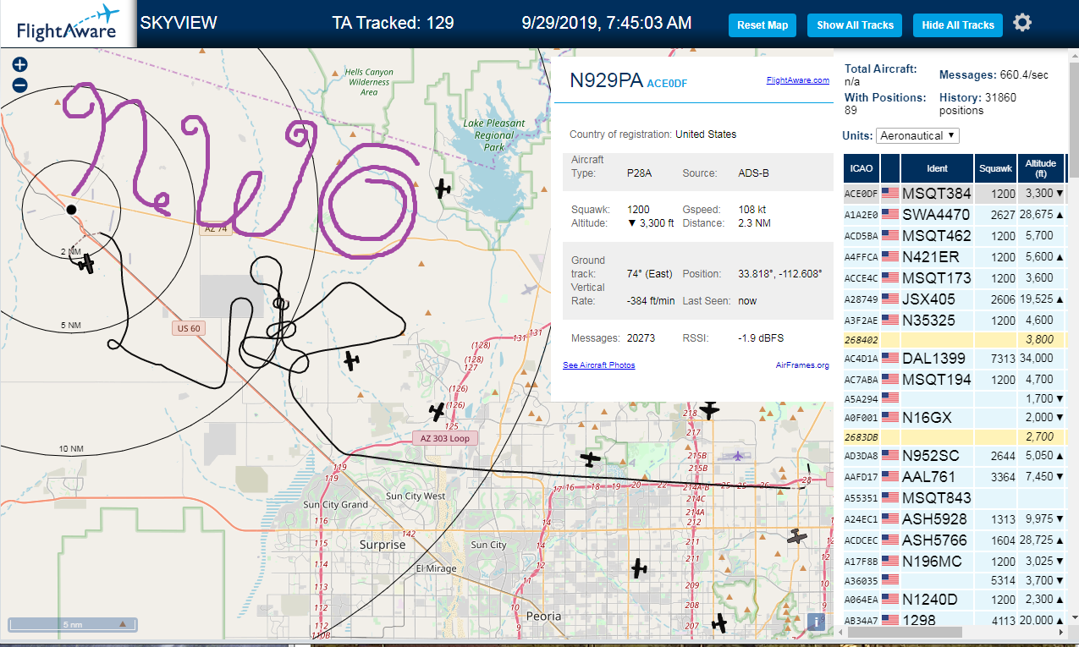Click the aircraft table horizontal scrollbar
The width and height of the screenshot is (1079, 647).
[906, 632]
